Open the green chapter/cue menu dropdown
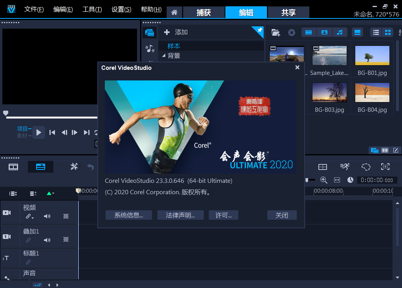 (x=50, y=193)
